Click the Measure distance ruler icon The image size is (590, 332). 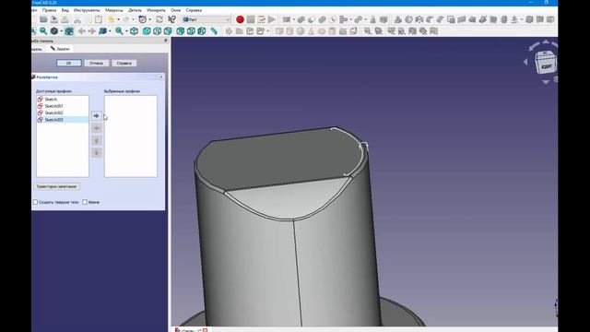(x=214, y=31)
